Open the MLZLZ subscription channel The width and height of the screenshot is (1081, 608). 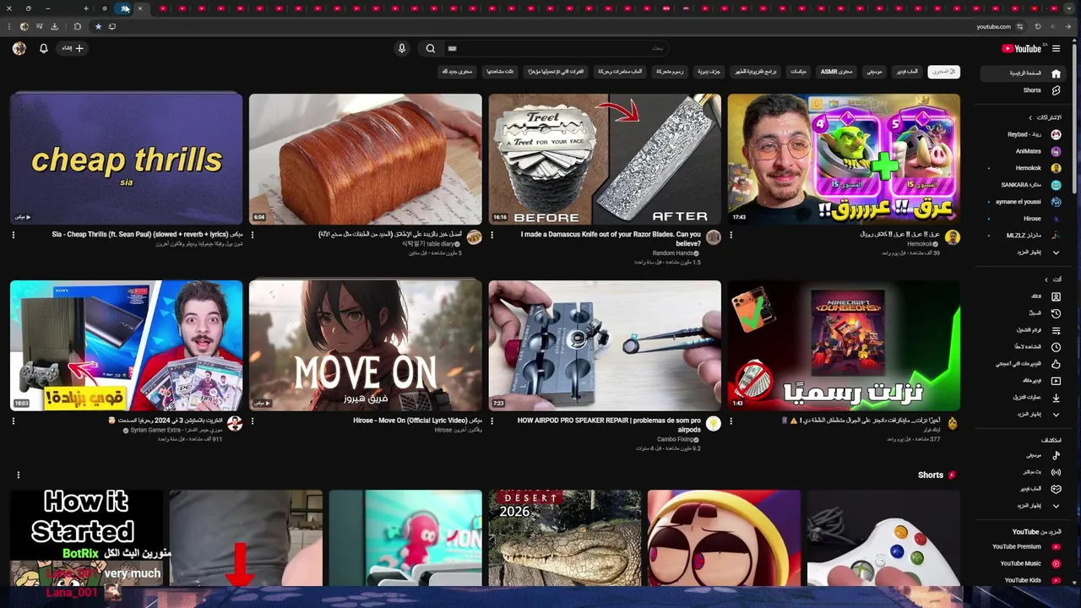[1024, 236]
